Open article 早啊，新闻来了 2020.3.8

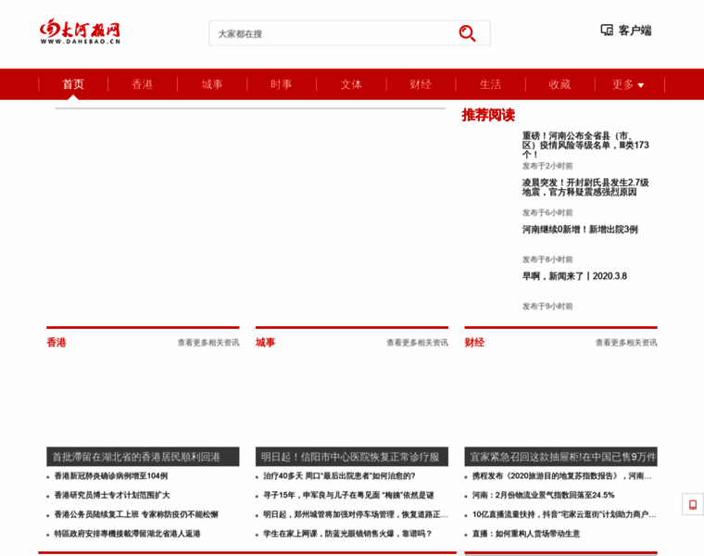pos(574,276)
